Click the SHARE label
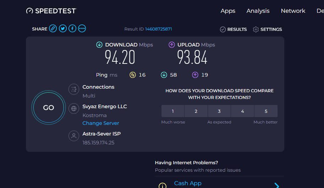 tap(40, 29)
